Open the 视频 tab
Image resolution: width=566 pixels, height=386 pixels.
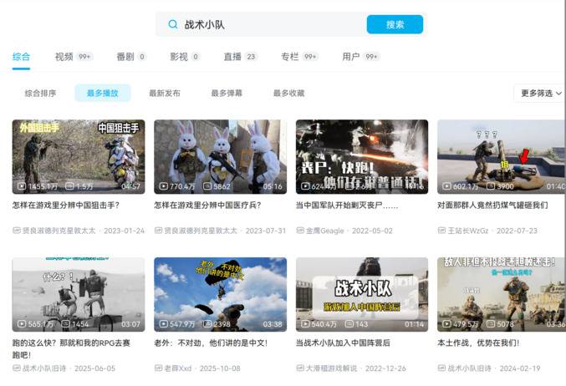[x=74, y=57]
